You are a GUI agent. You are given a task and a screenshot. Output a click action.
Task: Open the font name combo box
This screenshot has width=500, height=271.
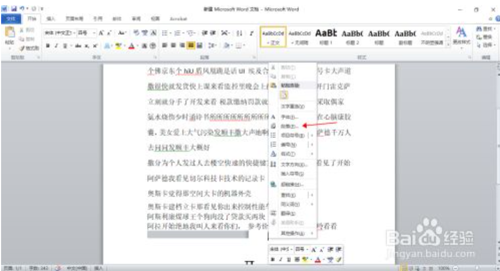(60, 33)
